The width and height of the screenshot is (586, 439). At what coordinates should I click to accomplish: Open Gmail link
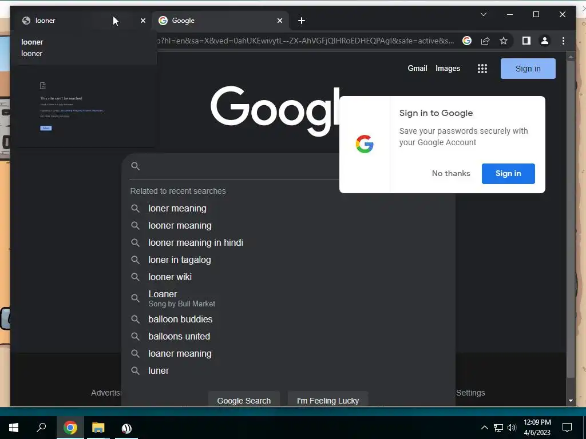tap(417, 69)
